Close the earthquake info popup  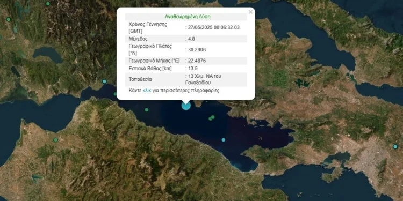tap(250, 12)
